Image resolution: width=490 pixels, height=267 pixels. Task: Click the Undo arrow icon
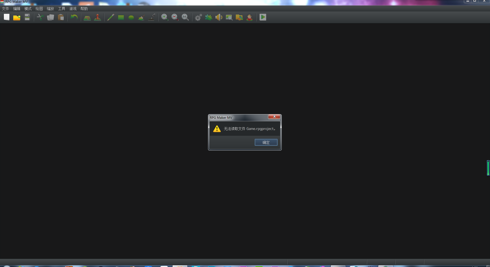74,17
